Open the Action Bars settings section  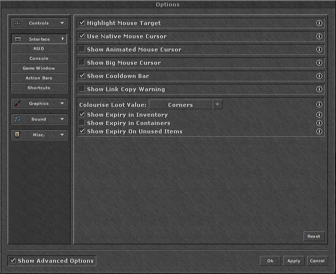[x=39, y=78]
